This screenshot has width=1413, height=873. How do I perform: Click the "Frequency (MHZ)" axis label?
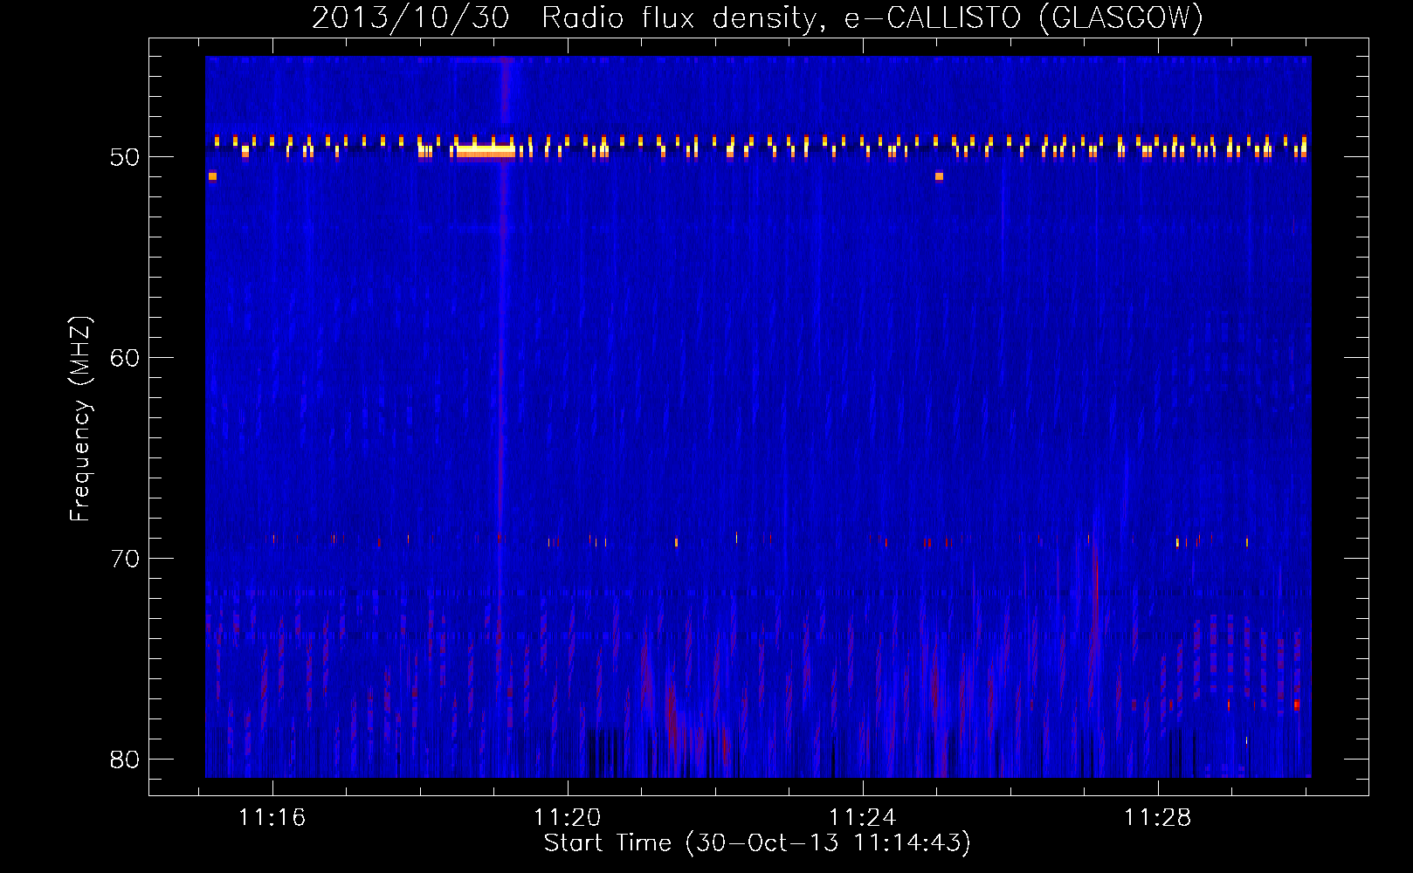80,419
